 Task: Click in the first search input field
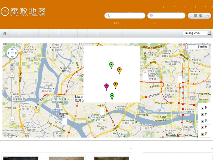tap(125, 16)
